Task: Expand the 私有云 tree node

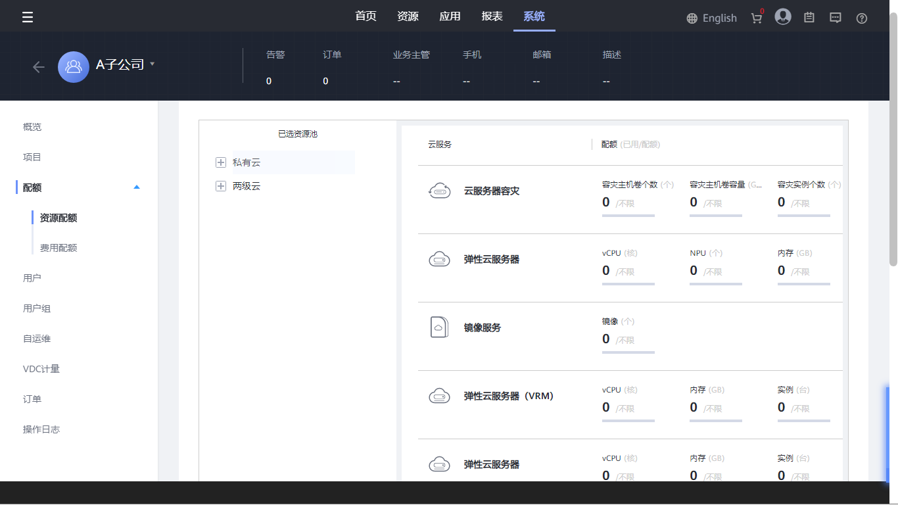Action: (x=221, y=162)
